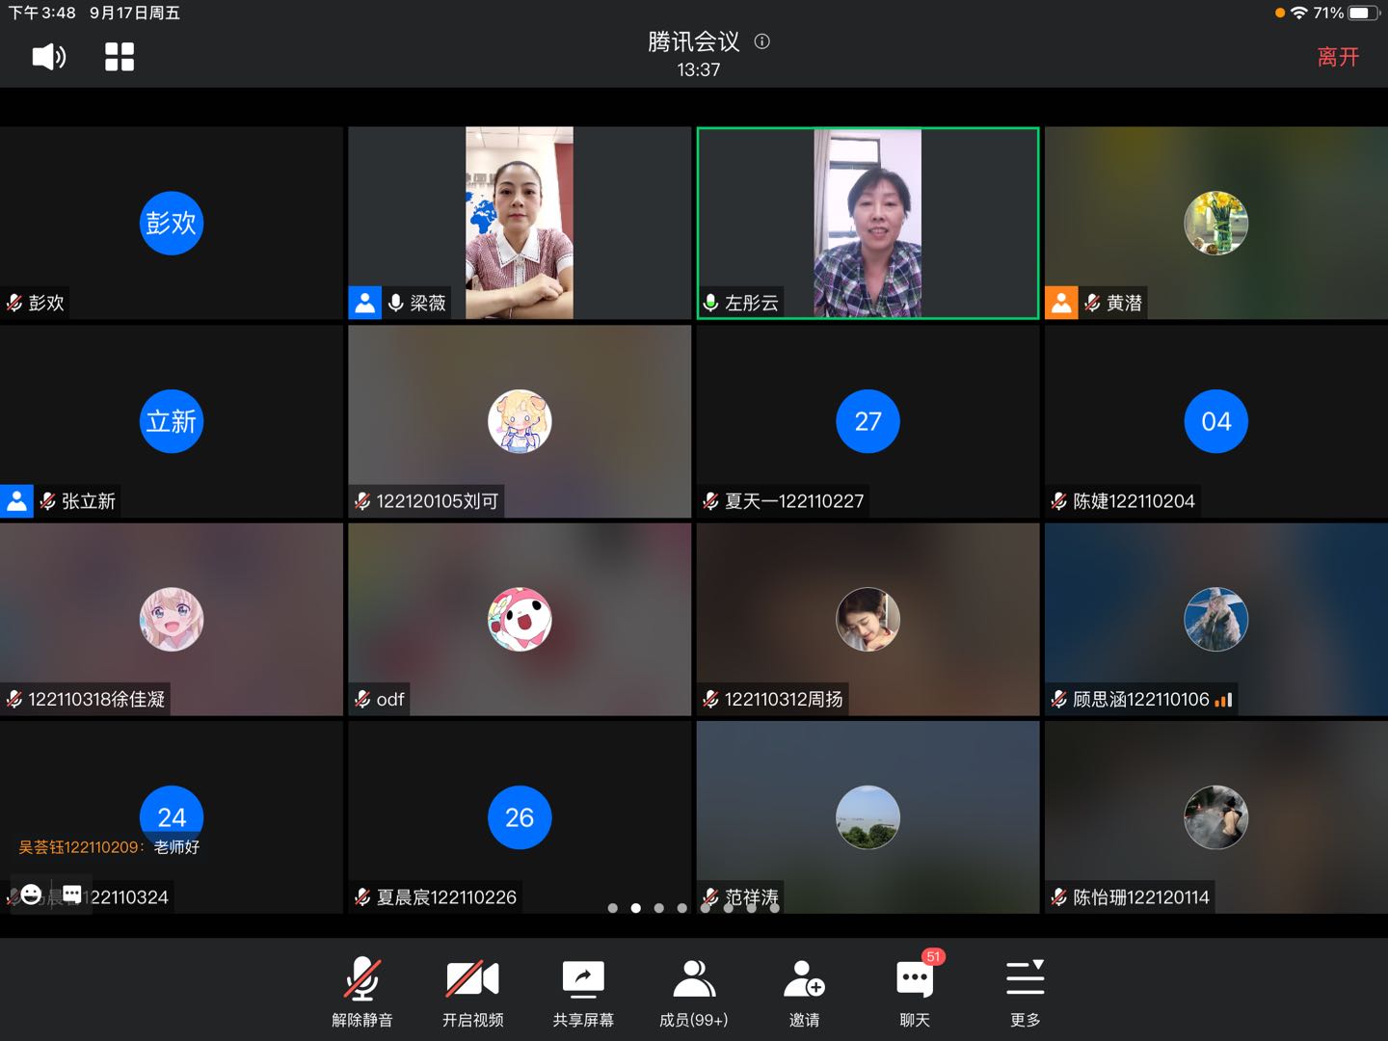The height and width of the screenshot is (1041, 1388).
Task: Open the 成员(99+) members list
Action: tap(693, 993)
